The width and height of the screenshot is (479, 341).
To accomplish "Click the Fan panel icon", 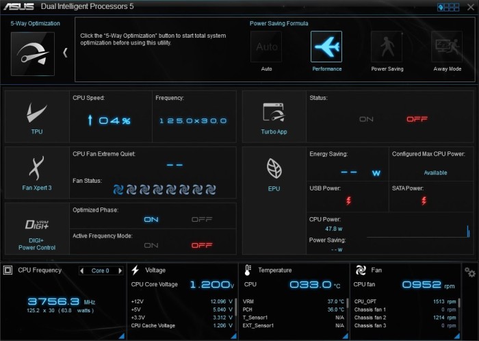I will (361, 270).
